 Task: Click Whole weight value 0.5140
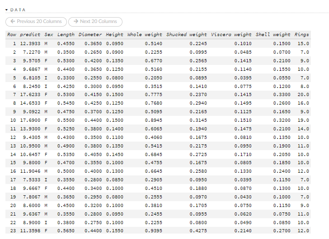click(153, 44)
